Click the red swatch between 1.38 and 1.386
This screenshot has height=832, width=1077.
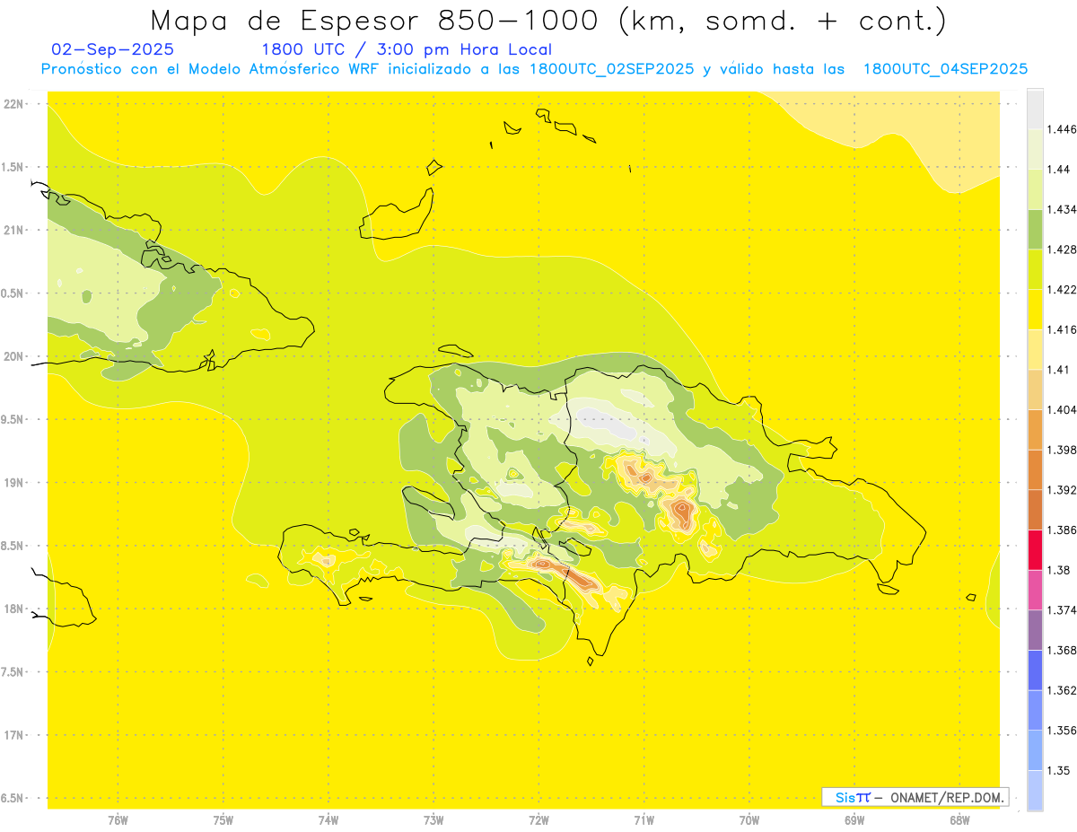[x=1035, y=550]
